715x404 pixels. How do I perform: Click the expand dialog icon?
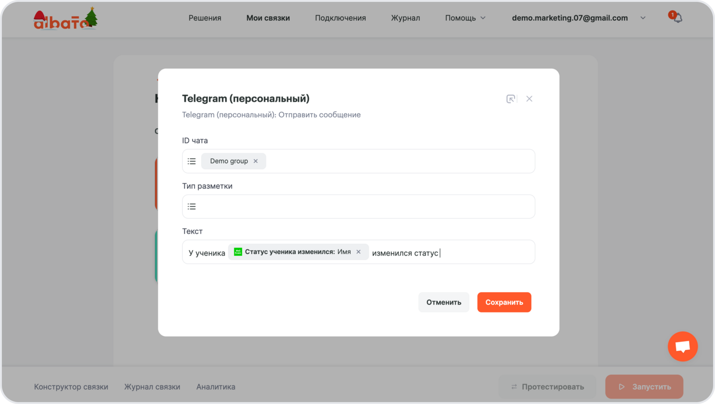(510, 99)
